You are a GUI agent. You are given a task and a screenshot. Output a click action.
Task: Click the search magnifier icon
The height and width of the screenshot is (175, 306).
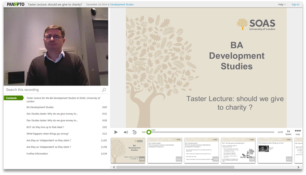pyautogui.click(x=104, y=89)
